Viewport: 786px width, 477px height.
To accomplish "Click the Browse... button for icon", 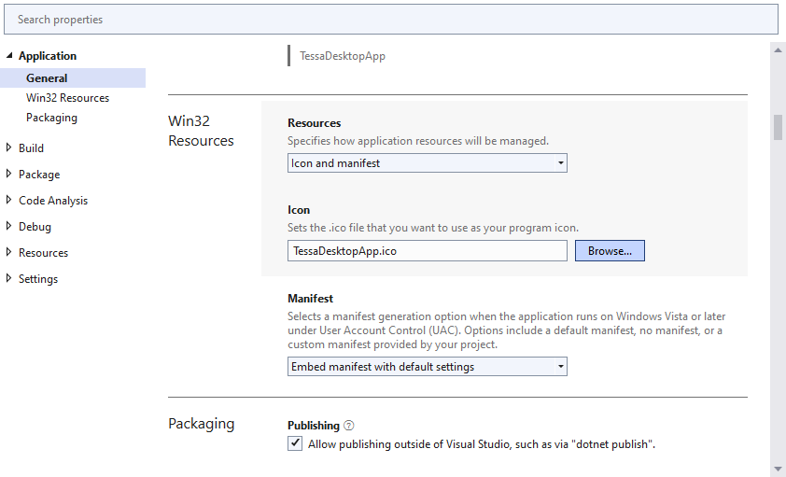I will (610, 250).
